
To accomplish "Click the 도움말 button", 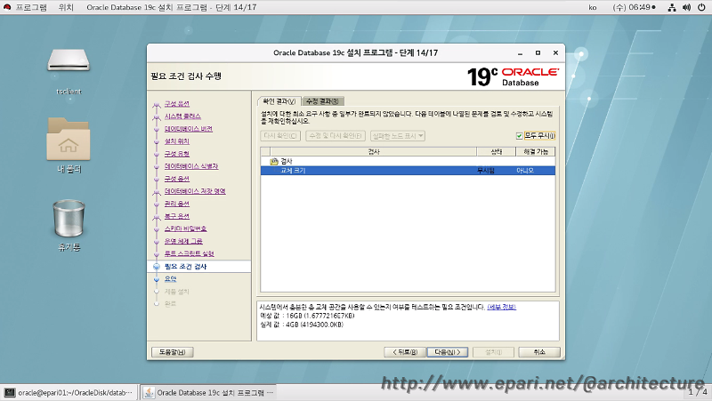I will click(x=172, y=352).
